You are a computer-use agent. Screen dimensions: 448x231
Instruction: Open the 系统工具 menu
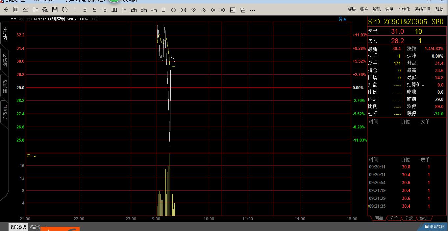coord(423,9)
